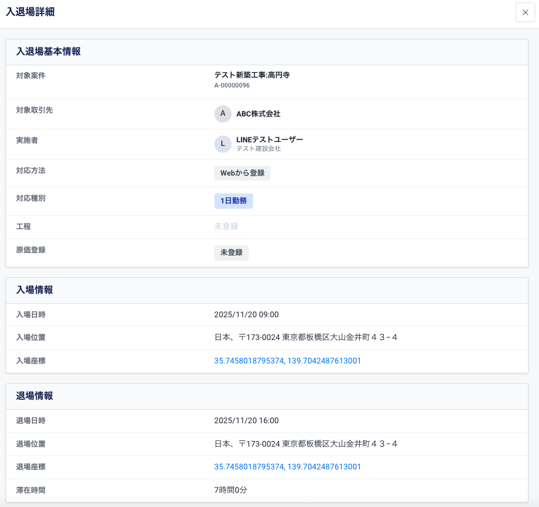Click the 未登録 badge beside 原価登録
Screen dimensions: 539x507
232,253
